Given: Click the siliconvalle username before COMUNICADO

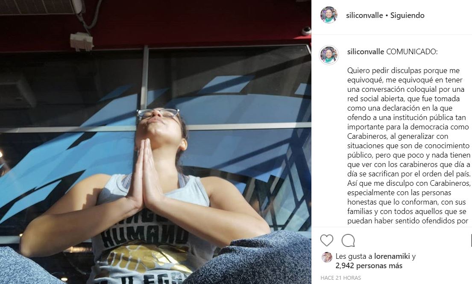Looking at the screenshot, I should coord(366,51).
